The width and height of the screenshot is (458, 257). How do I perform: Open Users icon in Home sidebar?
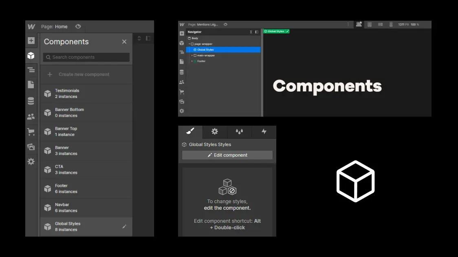click(31, 116)
